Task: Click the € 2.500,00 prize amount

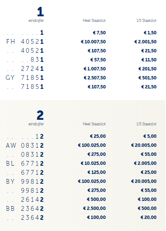Action: (95, 208)
